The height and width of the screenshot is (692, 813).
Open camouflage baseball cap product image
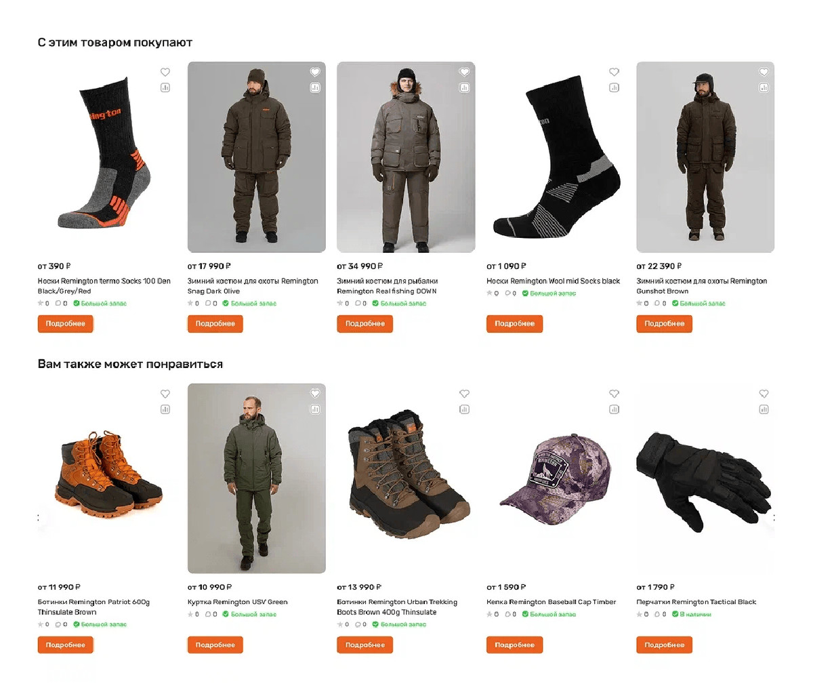(556, 479)
